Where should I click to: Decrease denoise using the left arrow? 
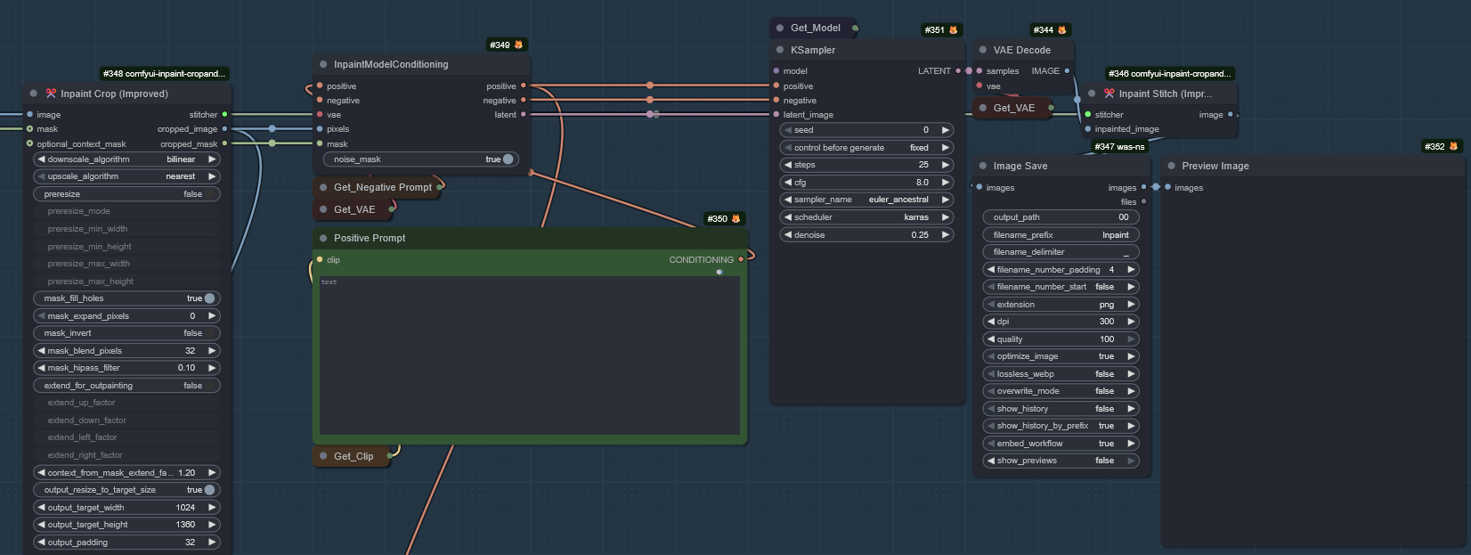787,235
